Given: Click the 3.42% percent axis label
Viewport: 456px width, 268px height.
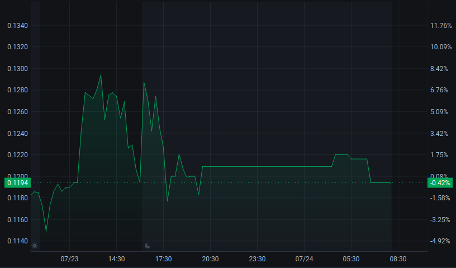Looking at the screenshot, I should pos(439,133).
